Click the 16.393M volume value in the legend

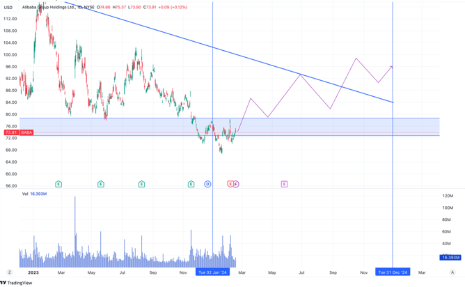point(38,194)
